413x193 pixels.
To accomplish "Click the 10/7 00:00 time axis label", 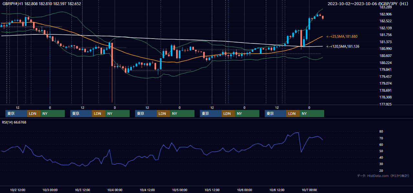I will (x=309, y=190).
